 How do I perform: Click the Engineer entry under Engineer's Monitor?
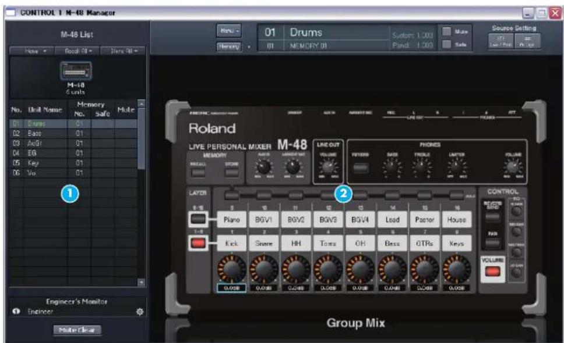tap(40, 312)
